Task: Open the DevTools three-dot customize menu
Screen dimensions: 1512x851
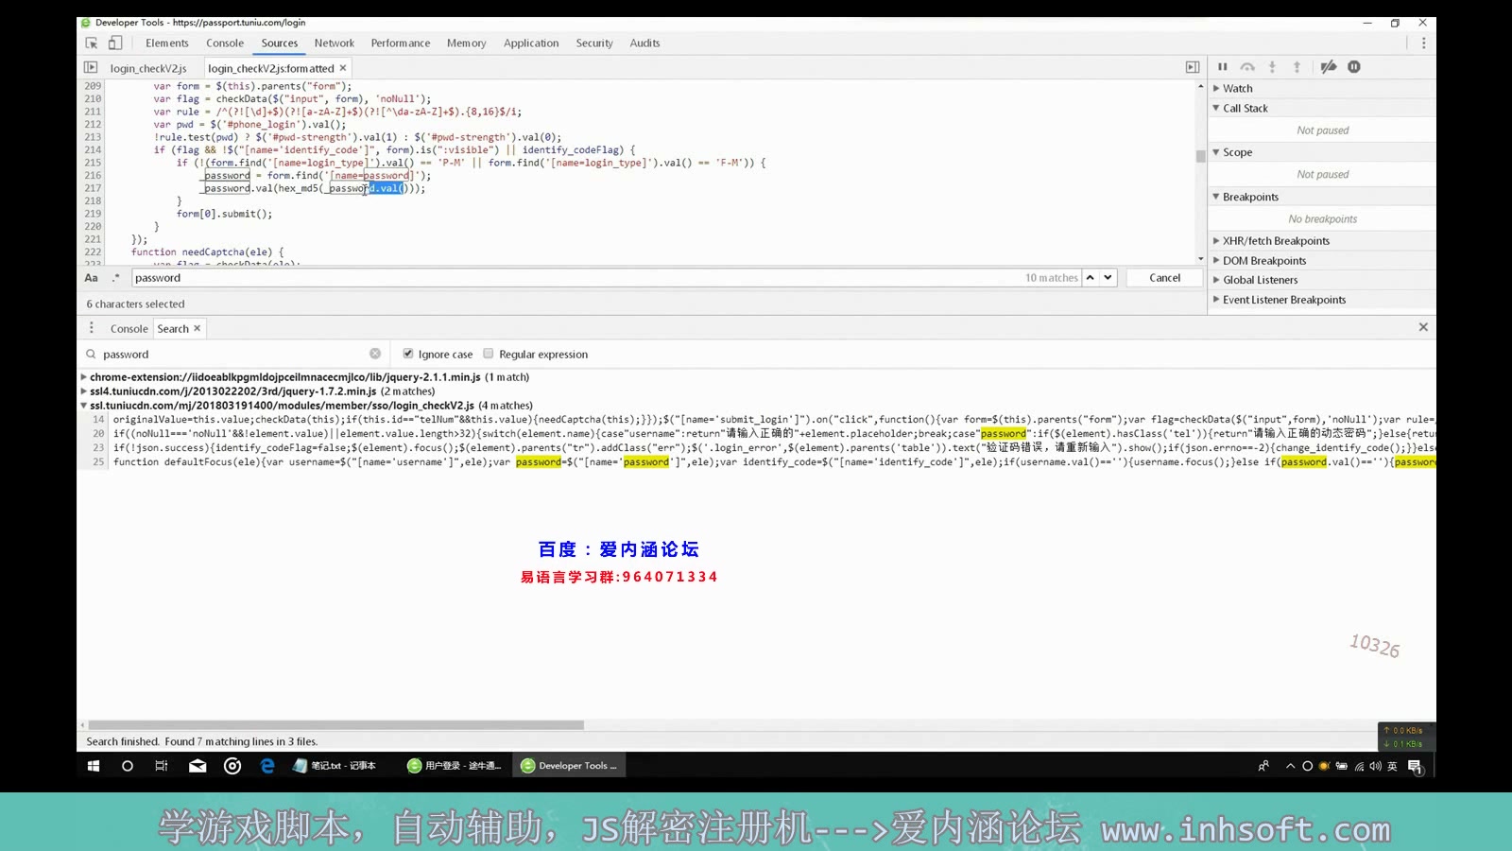Action: [1423, 43]
